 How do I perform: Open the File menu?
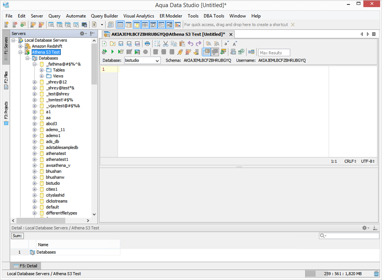coord(9,16)
